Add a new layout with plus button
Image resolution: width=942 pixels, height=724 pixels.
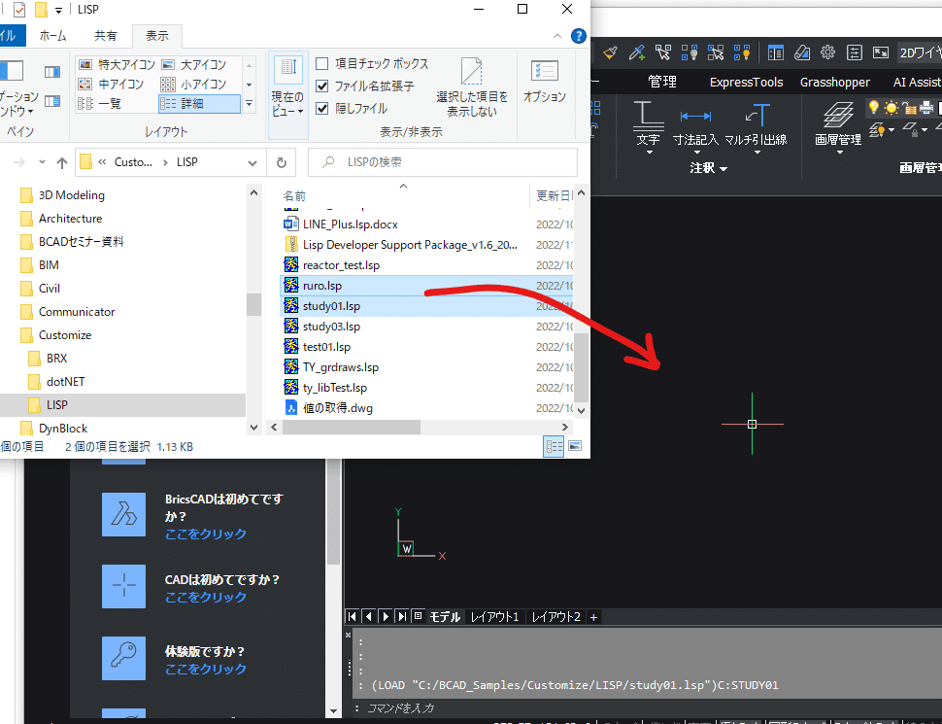pyautogui.click(x=593, y=617)
